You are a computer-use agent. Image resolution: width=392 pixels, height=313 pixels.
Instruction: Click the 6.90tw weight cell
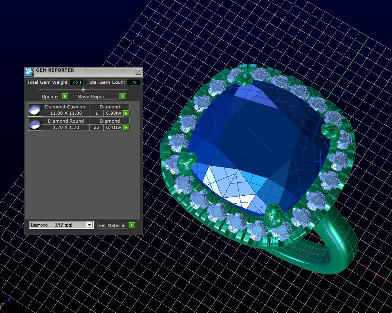point(113,113)
